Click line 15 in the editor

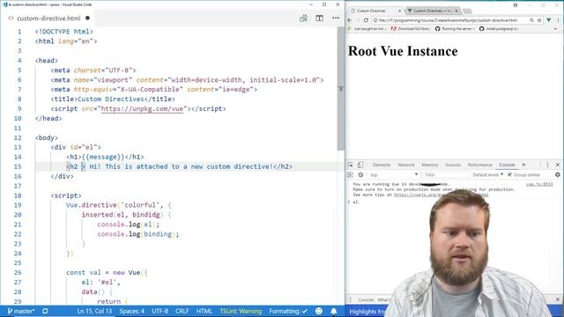(x=187, y=166)
